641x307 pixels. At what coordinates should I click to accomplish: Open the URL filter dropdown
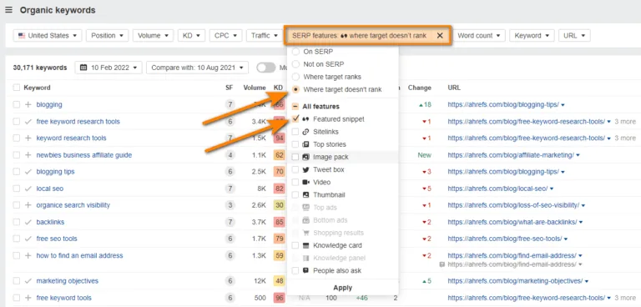click(x=574, y=36)
